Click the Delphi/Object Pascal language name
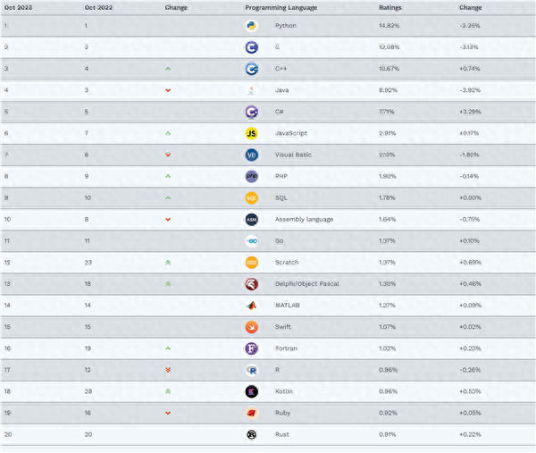 click(x=307, y=284)
